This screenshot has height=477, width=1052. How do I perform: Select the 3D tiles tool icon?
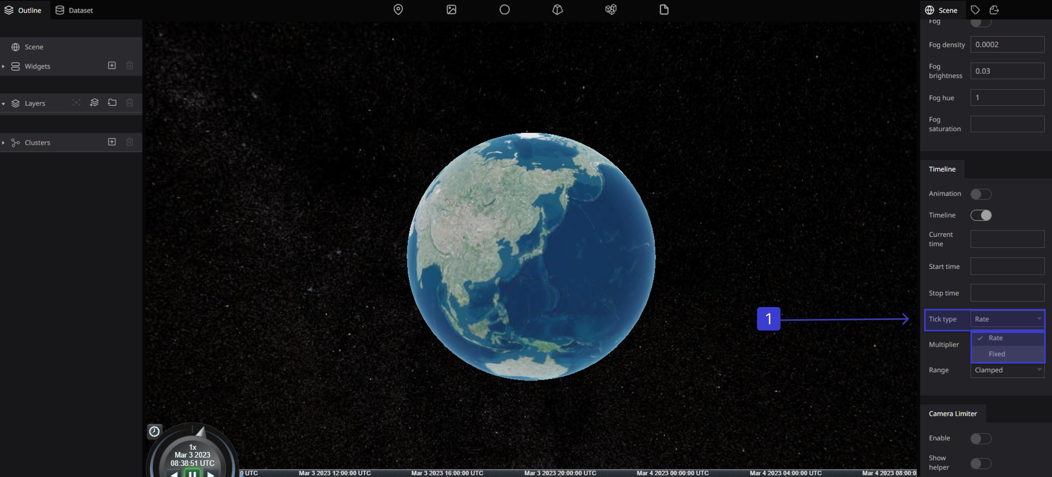[611, 10]
